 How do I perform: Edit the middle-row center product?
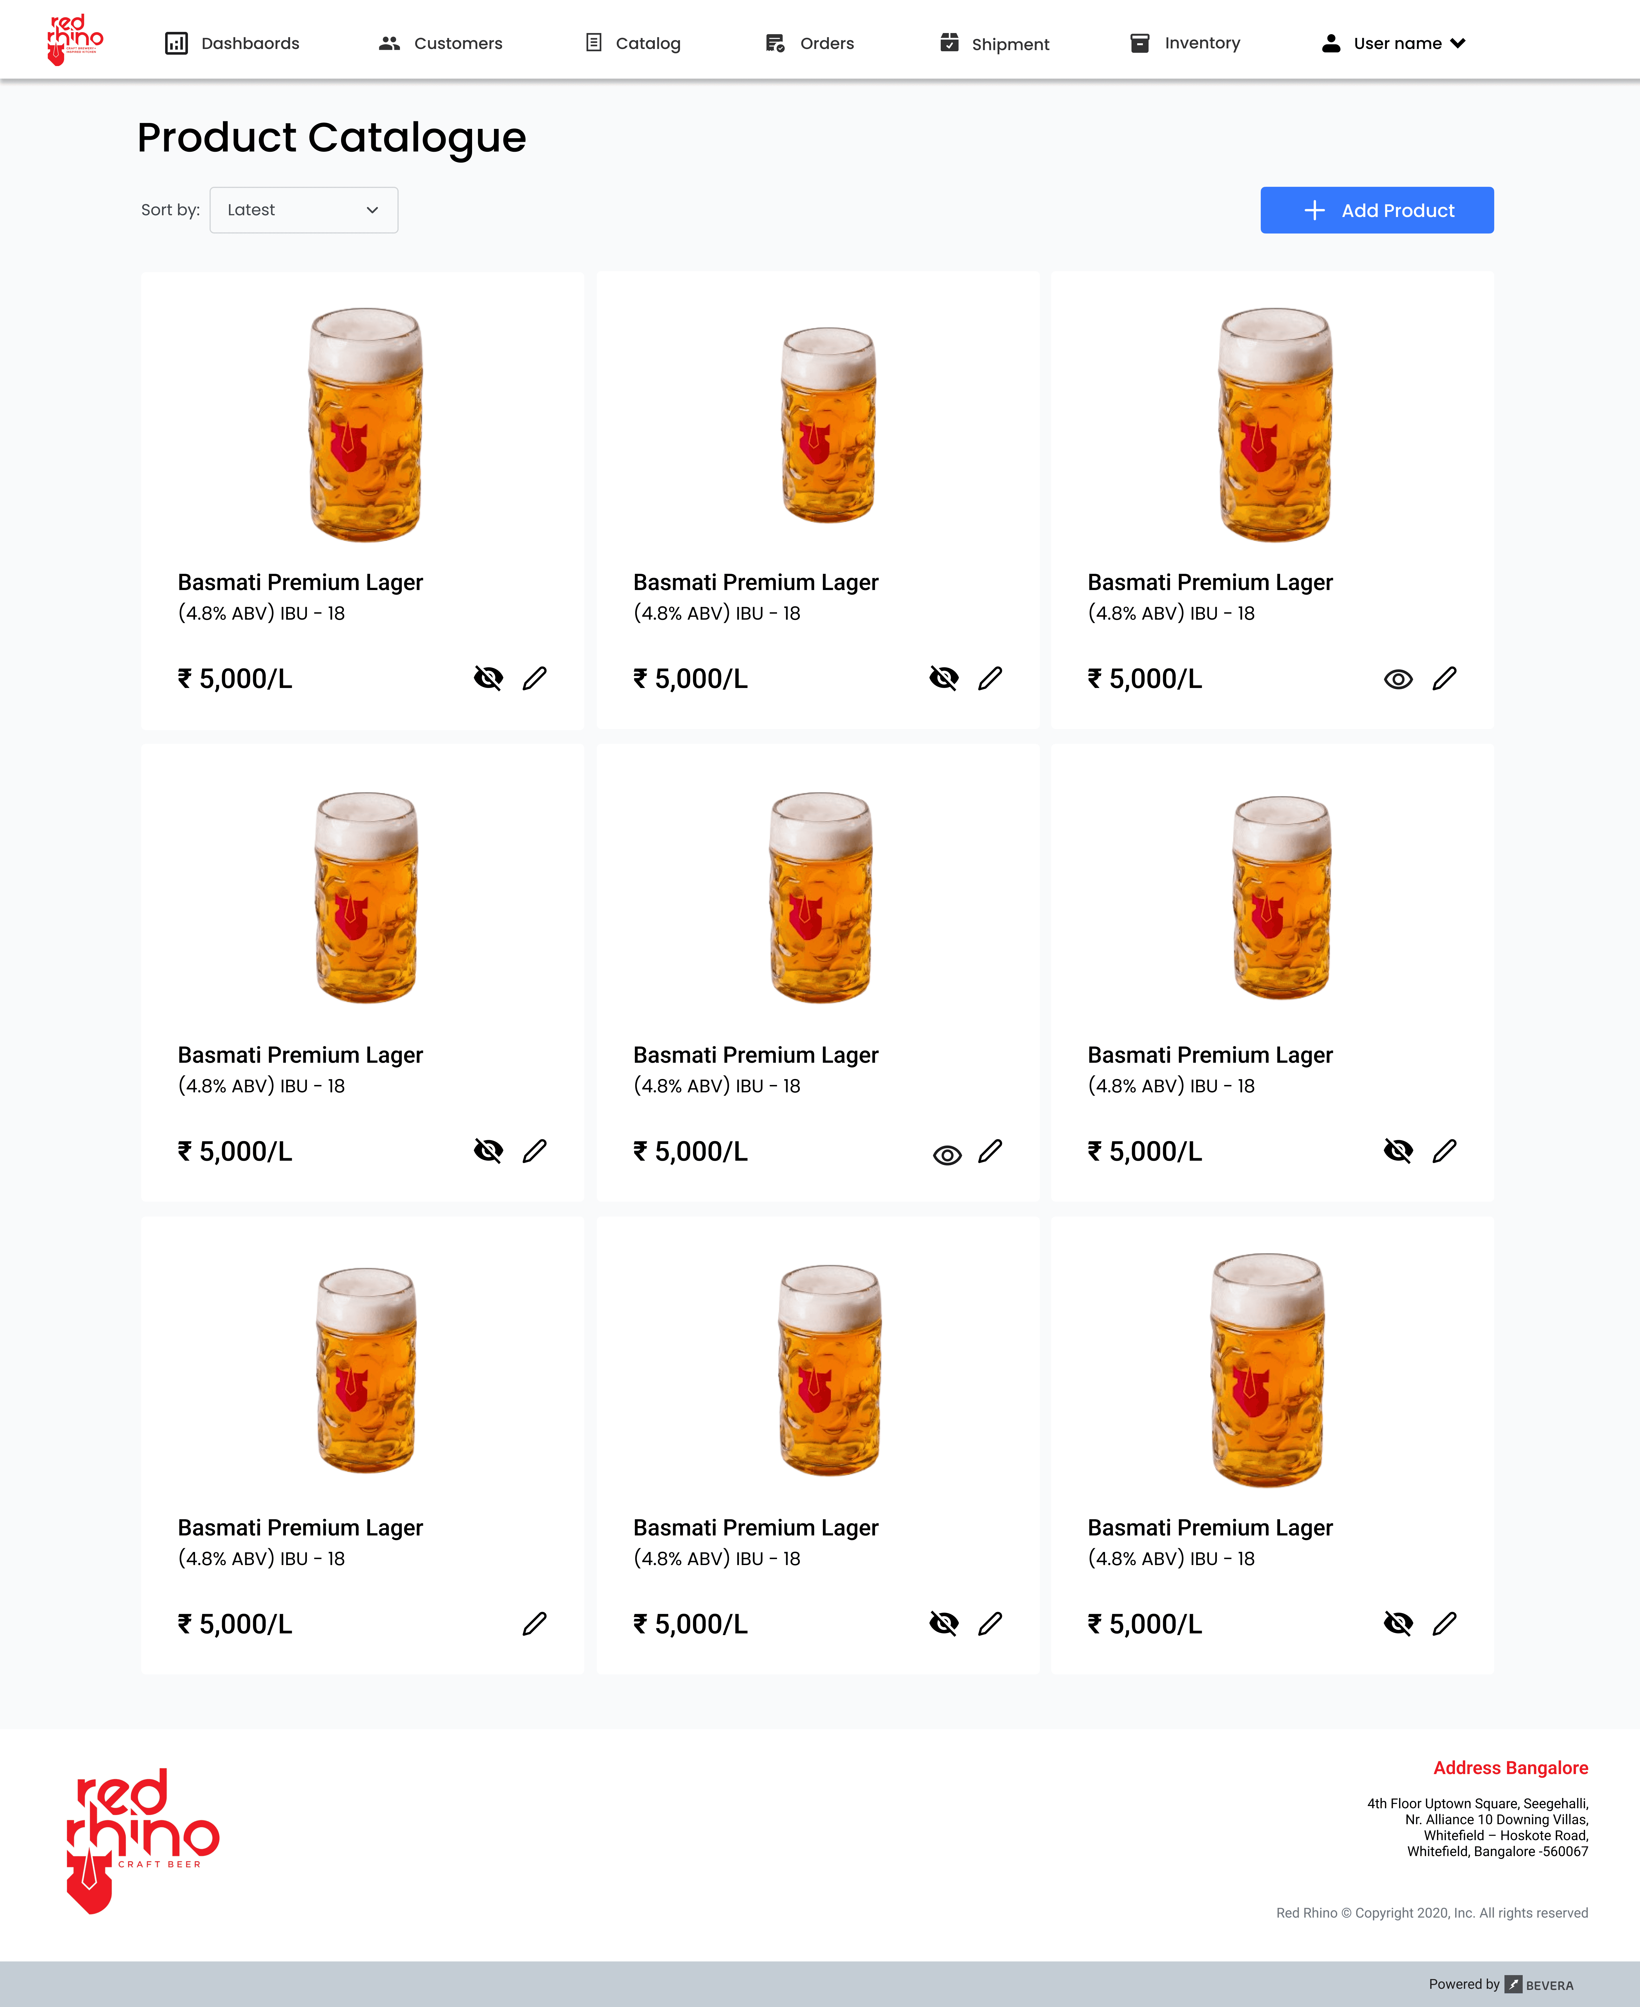pos(990,1151)
